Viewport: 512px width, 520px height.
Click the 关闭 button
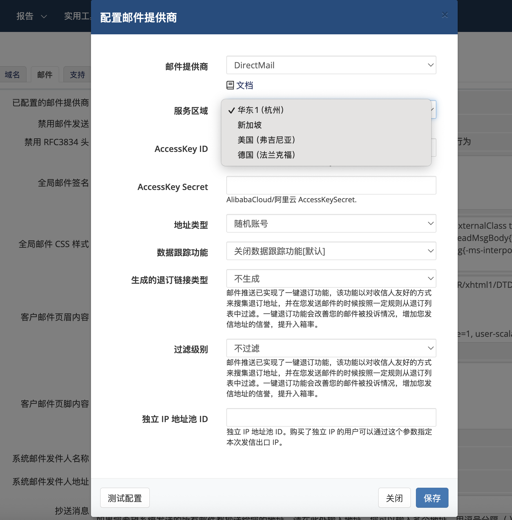coord(394,498)
